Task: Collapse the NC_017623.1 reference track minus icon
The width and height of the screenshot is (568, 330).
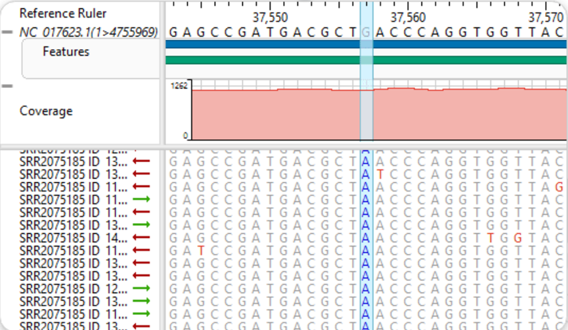Action: [7, 32]
